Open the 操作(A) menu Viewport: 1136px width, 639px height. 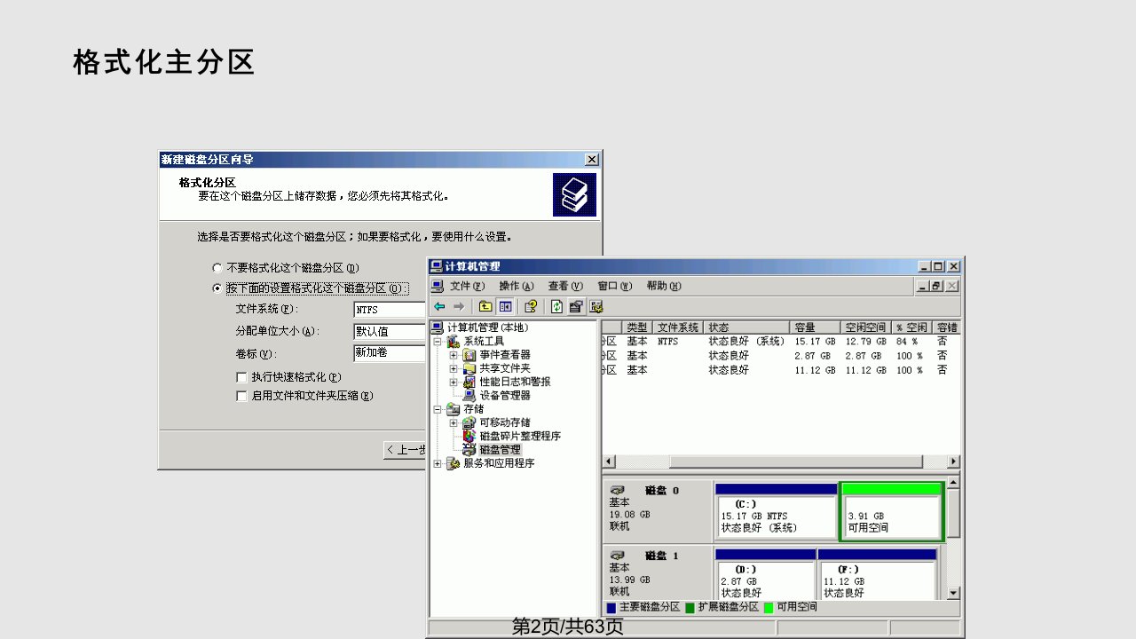516,286
